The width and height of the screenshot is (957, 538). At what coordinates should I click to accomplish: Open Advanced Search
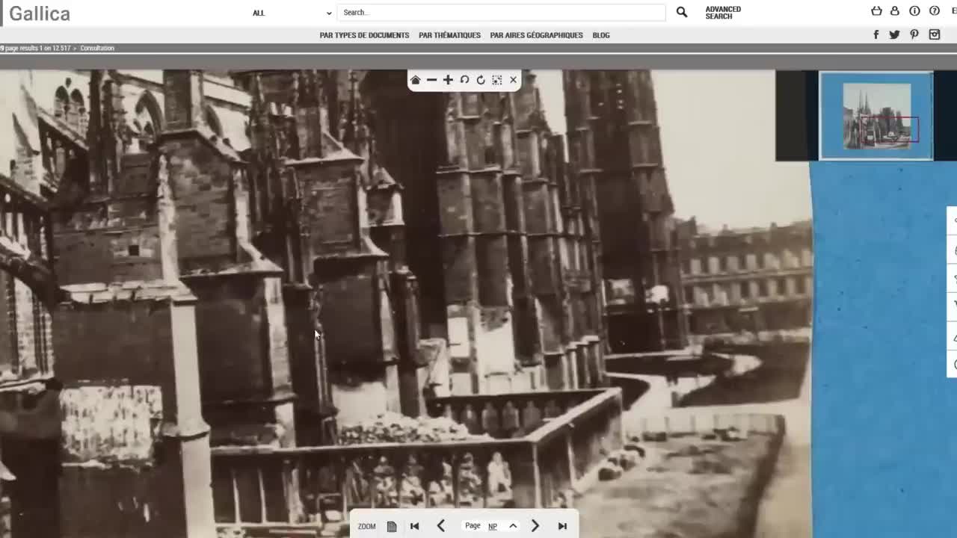(723, 13)
